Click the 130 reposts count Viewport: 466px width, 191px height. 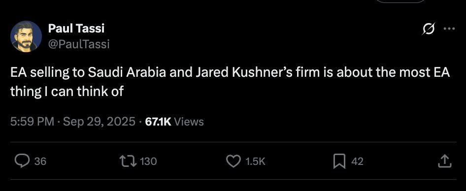click(148, 161)
